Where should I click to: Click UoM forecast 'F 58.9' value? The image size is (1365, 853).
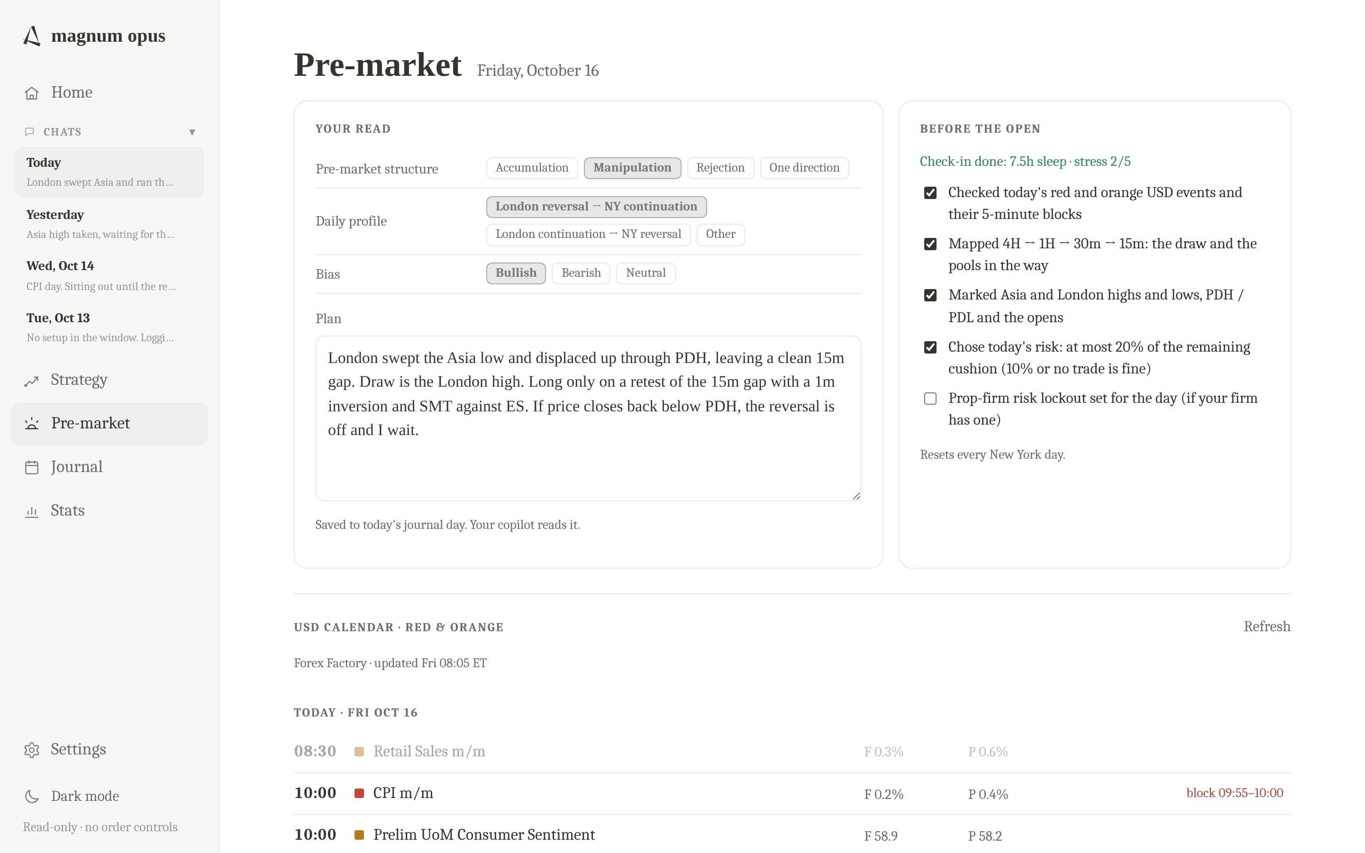coord(881,836)
